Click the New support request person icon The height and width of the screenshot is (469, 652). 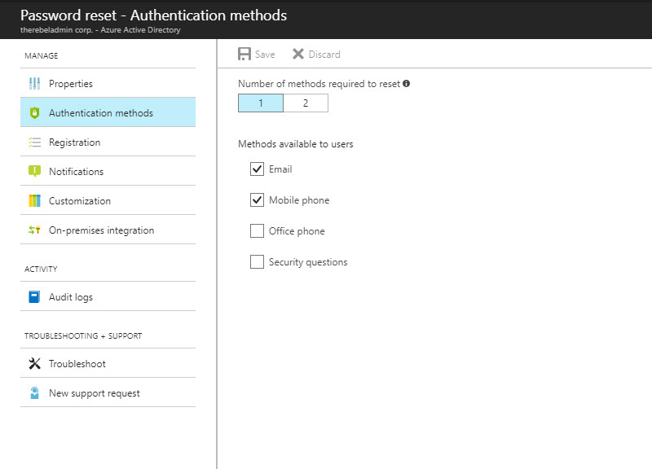click(x=34, y=392)
